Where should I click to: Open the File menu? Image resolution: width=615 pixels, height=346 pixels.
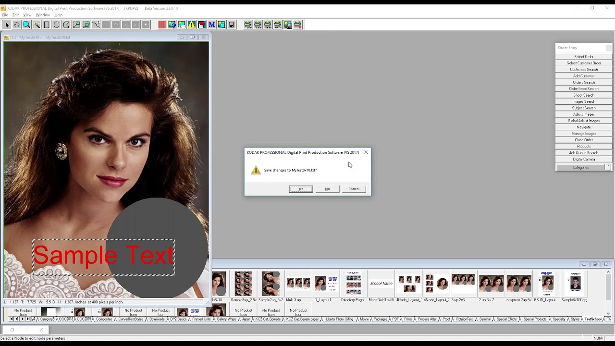coord(5,15)
